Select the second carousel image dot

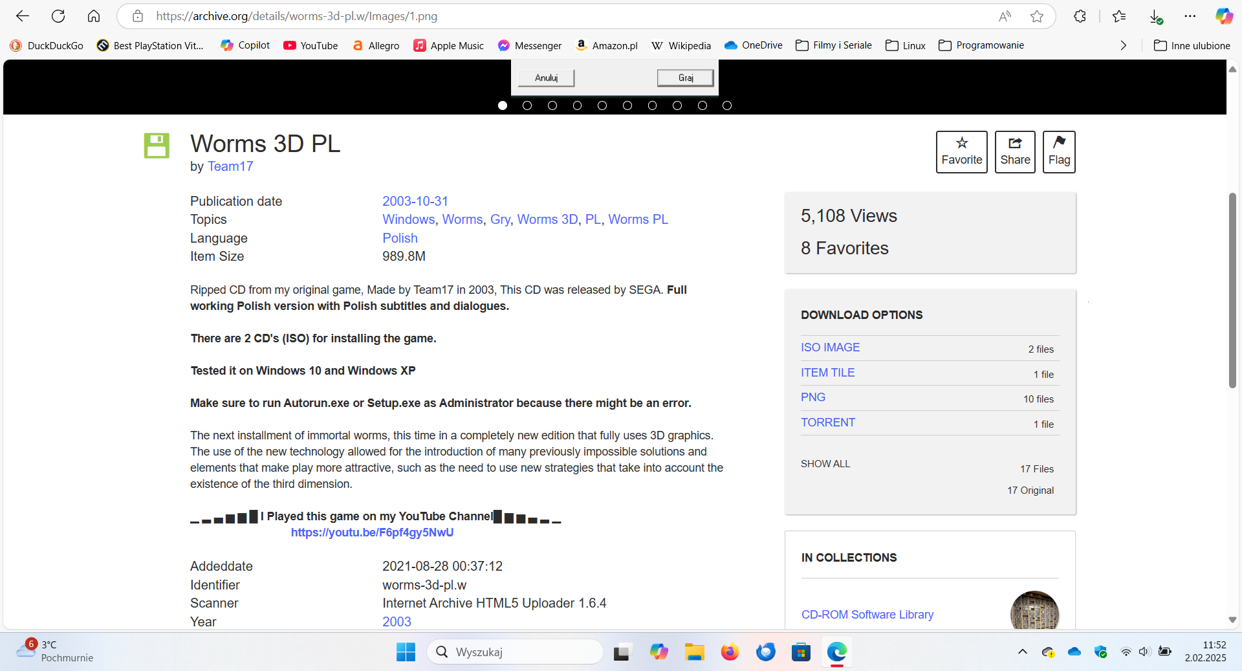click(x=527, y=105)
